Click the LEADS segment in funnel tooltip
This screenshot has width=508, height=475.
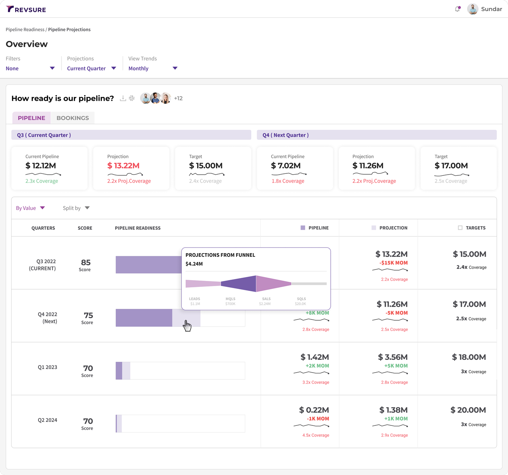tap(203, 284)
